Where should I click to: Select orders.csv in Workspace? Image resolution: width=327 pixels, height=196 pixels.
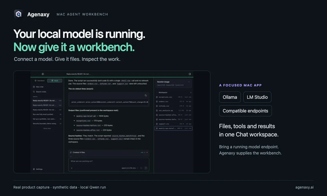(174, 102)
